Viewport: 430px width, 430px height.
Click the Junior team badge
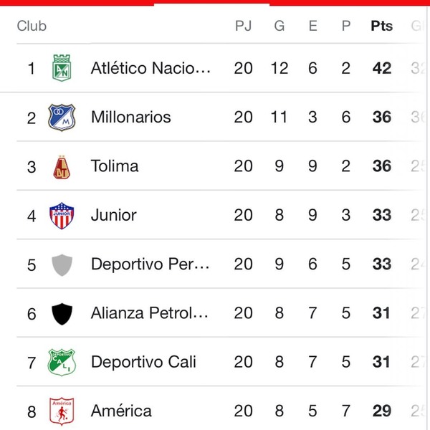point(61,215)
